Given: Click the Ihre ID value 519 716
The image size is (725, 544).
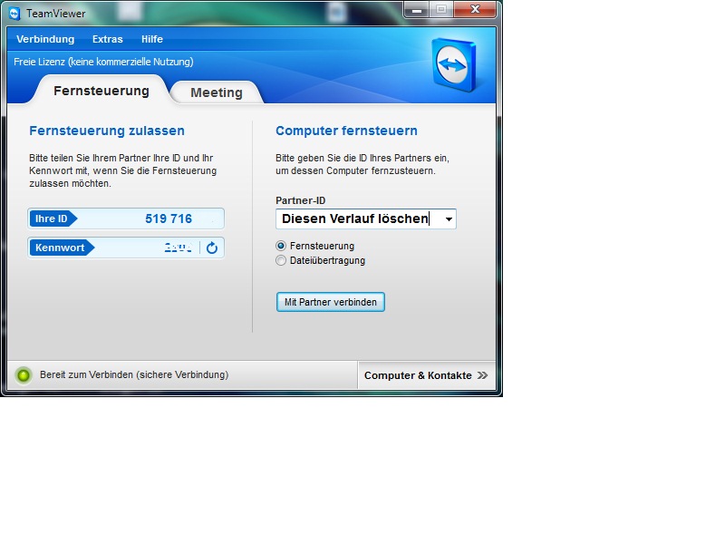Looking at the screenshot, I should [x=169, y=219].
